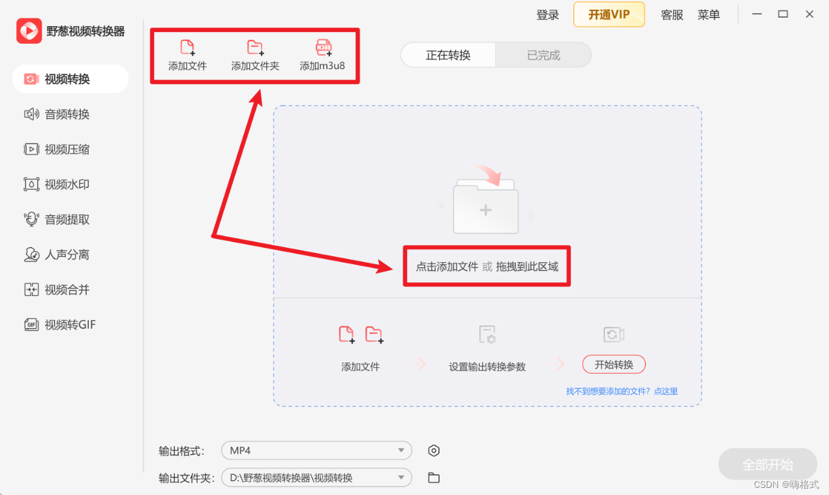
Task: Open the output folder browse icon
Action: 433,477
